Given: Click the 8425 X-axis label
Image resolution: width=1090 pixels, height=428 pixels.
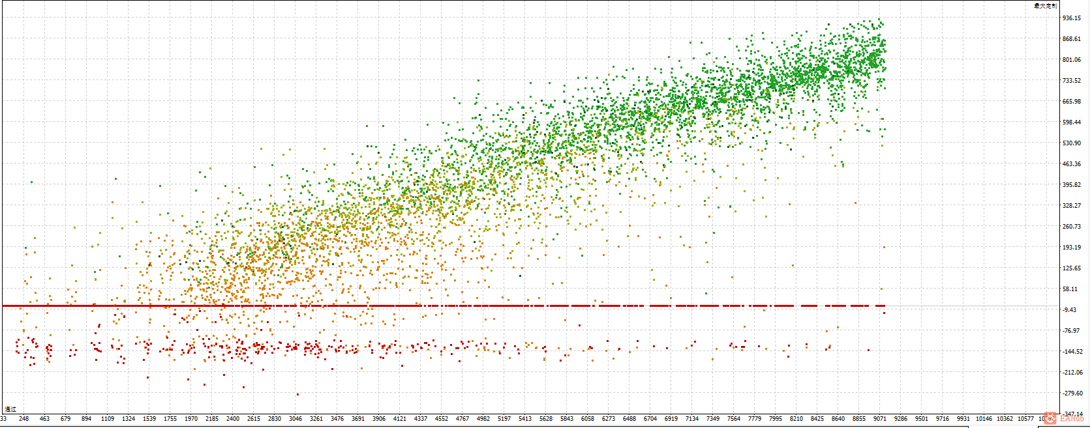Looking at the screenshot, I should click(x=817, y=419).
